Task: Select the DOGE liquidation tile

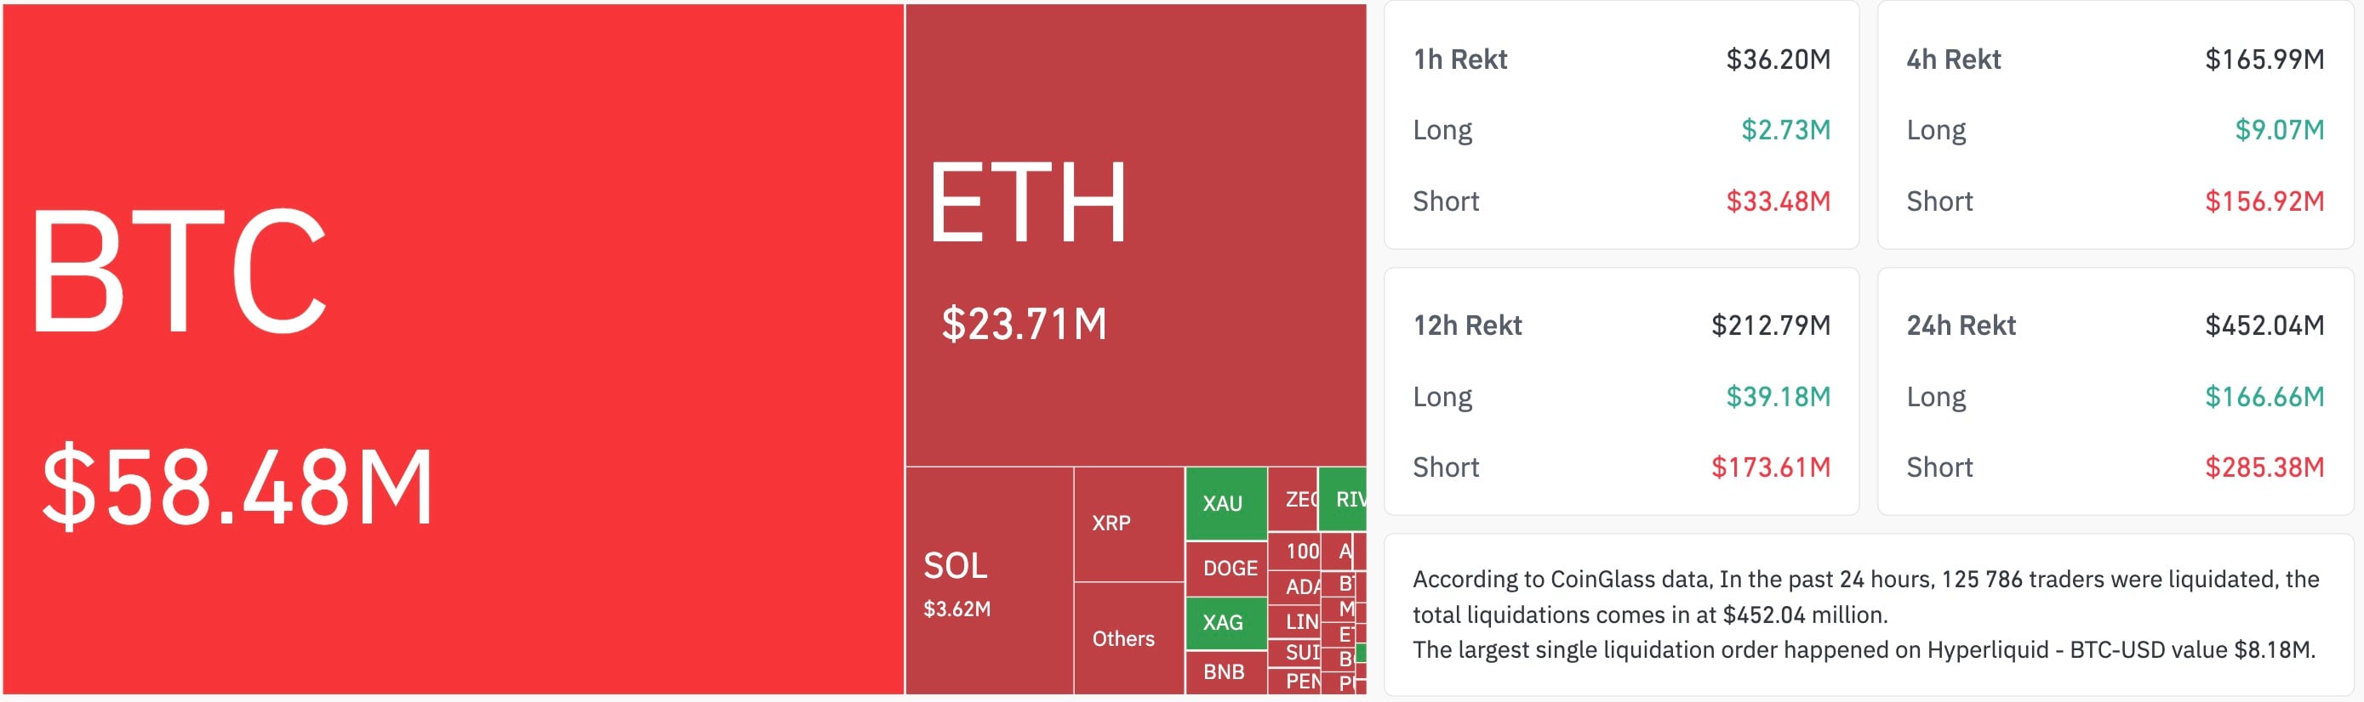Action: 1225,569
